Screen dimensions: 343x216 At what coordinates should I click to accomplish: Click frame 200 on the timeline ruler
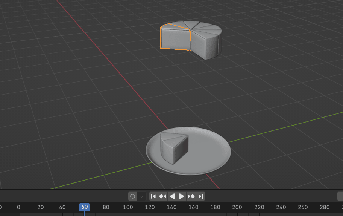(237, 207)
